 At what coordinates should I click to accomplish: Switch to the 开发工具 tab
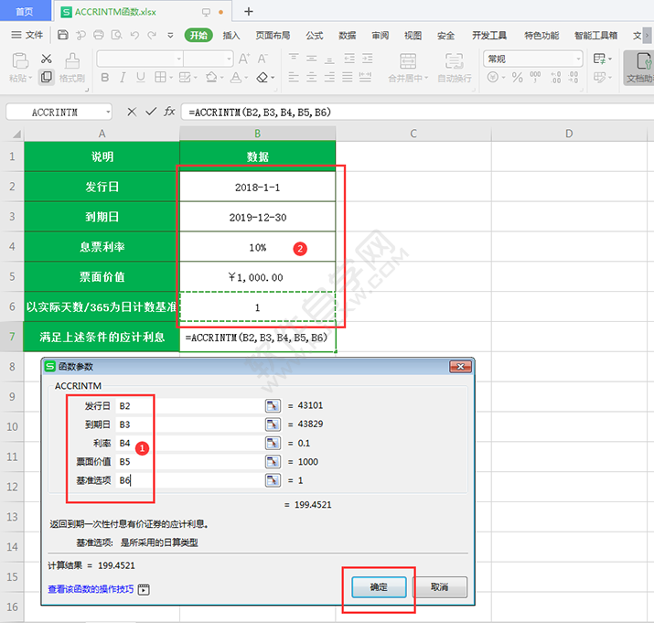point(489,36)
